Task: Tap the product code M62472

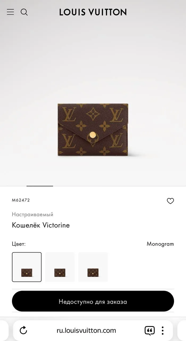Action: tap(21, 200)
